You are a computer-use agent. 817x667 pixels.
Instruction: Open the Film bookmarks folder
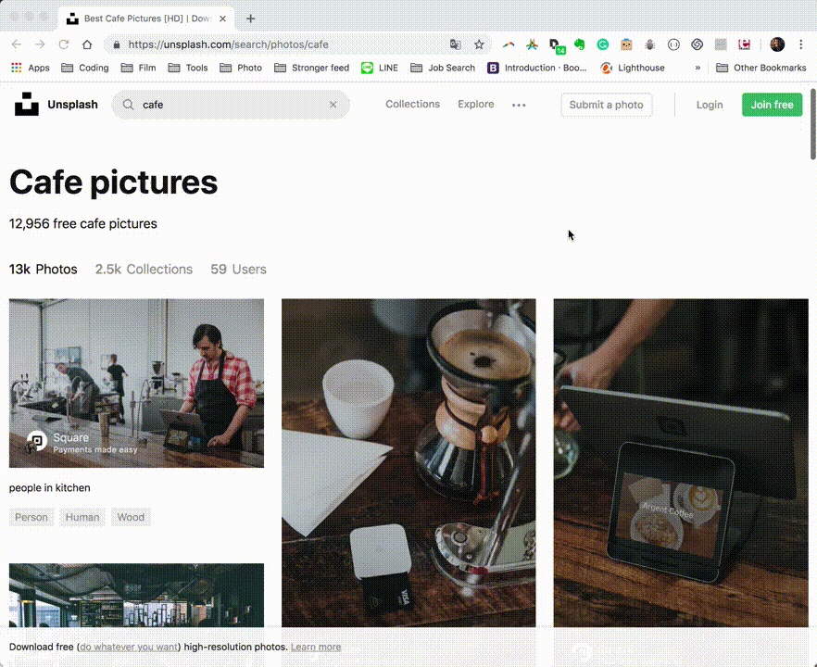pos(138,68)
